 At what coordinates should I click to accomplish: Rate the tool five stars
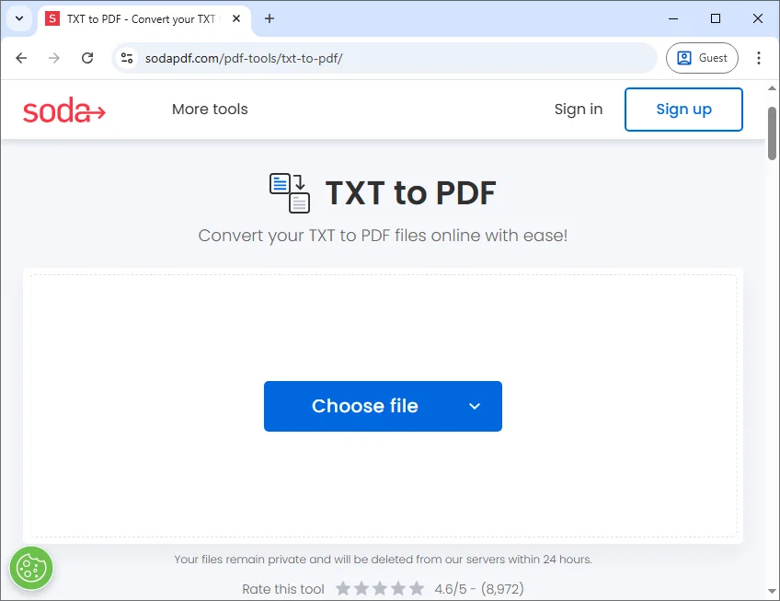point(417,588)
